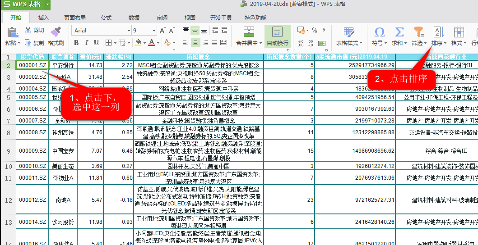
Task: Increase font size with the A+ icon
Action: point(161,30)
